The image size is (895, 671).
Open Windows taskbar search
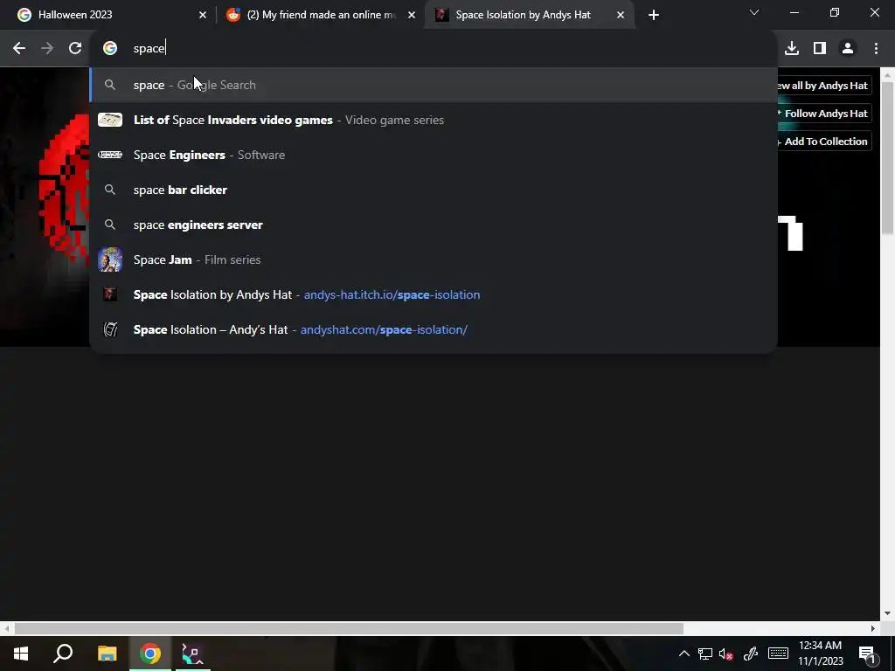pyautogui.click(x=63, y=654)
